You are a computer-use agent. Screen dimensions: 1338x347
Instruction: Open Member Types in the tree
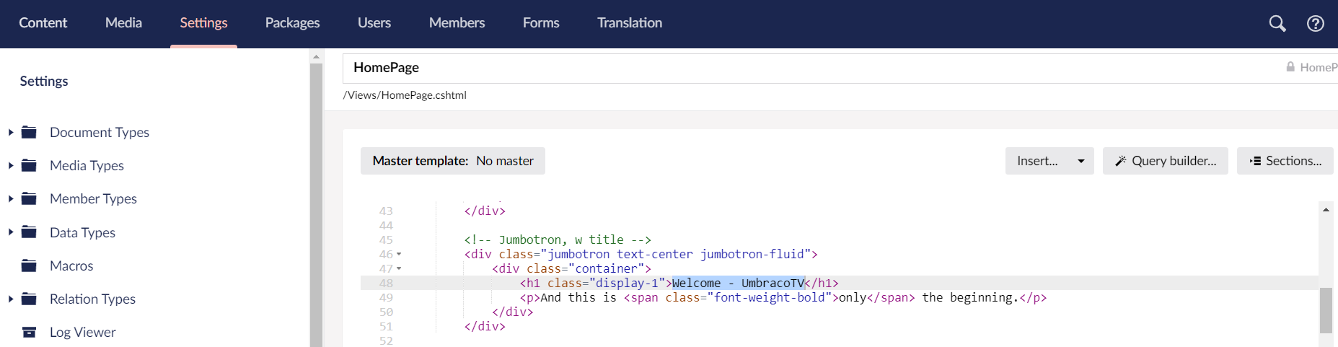click(x=93, y=198)
